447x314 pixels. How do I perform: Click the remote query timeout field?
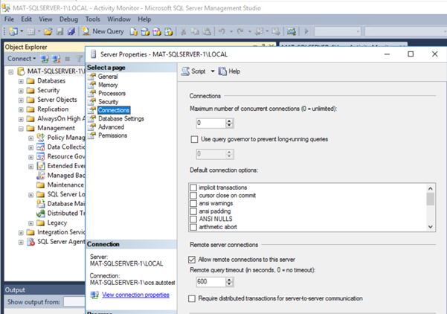(x=209, y=282)
